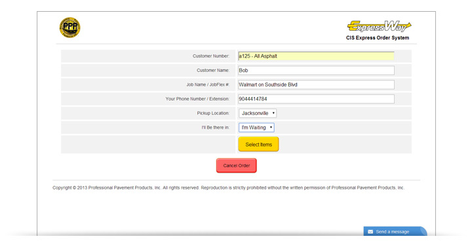Click the Job Name / JobFlex # label
472x245 pixels.
click(208, 84)
